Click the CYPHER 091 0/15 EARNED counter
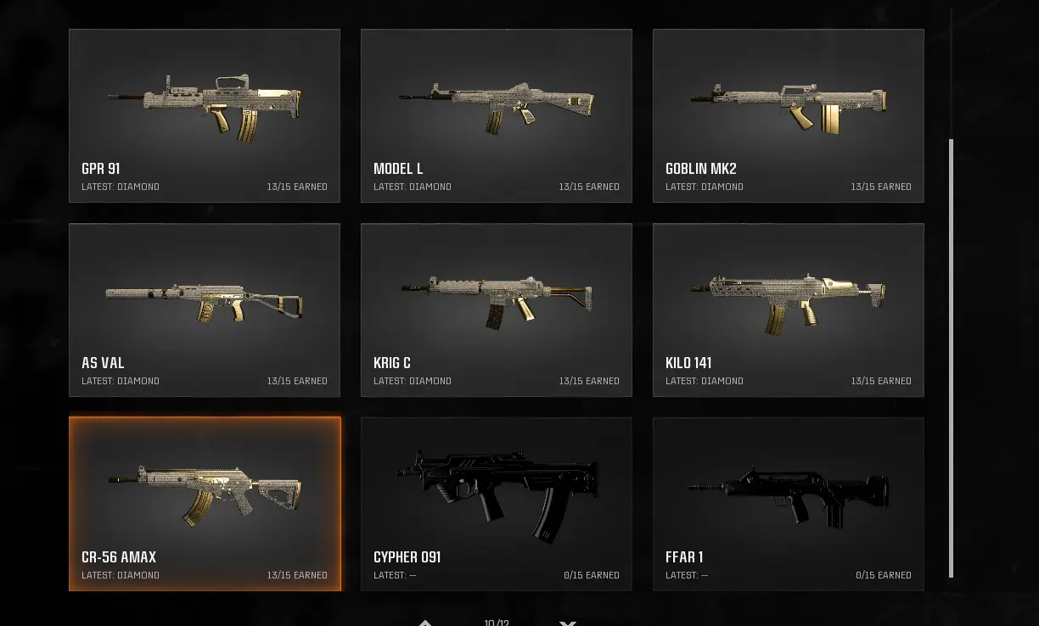Image resolution: width=1039 pixels, height=626 pixels. tap(592, 575)
